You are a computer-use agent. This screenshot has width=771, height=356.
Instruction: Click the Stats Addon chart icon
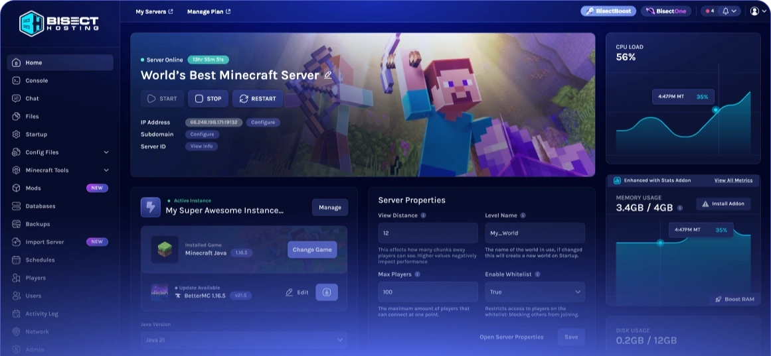coord(617,180)
